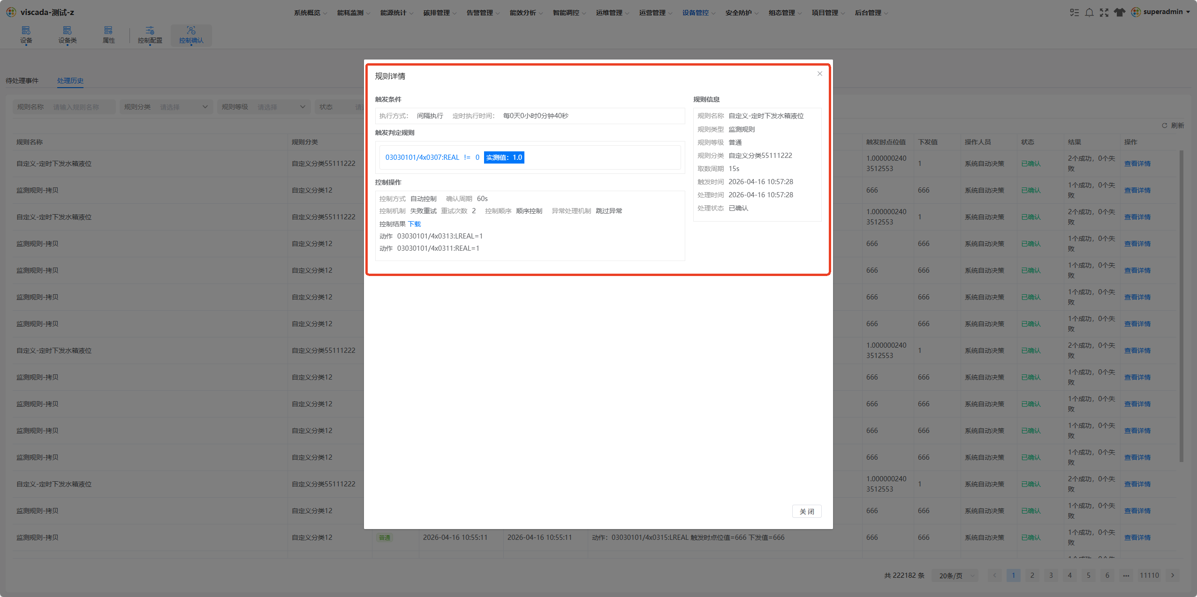Image resolution: width=1197 pixels, height=597 pixels.
Task: Open the 设备 toolbar icon
Action: point(26,35)
